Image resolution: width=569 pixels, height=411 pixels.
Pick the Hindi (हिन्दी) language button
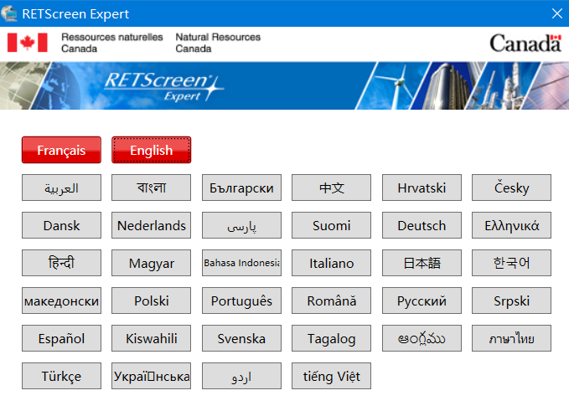(x=61, y=263)
